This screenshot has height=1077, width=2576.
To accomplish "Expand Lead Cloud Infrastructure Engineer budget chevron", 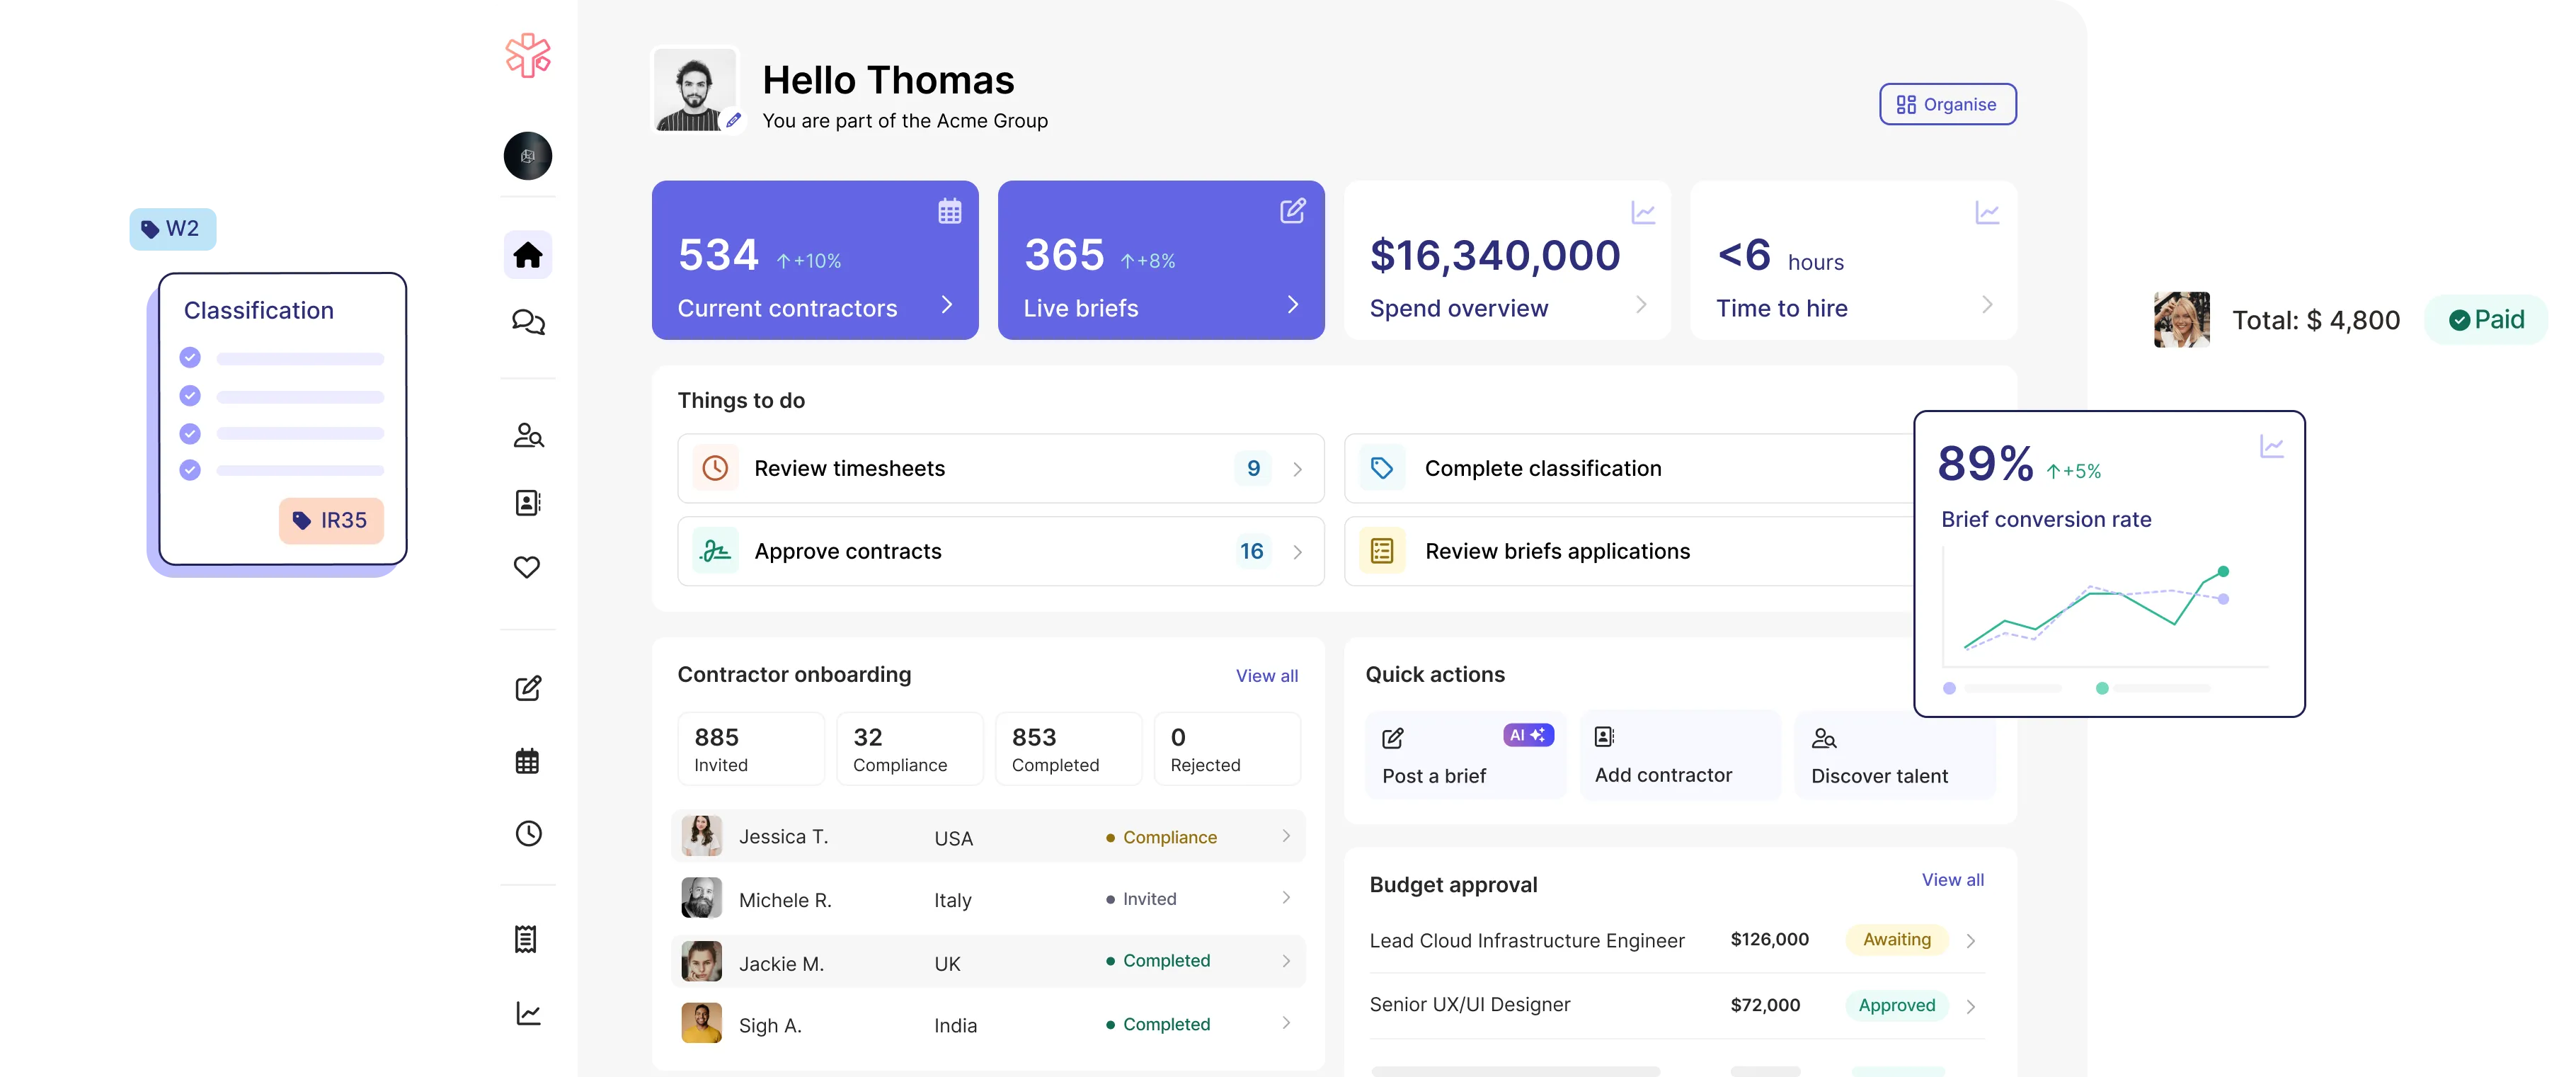I will tap(1970, 941).
